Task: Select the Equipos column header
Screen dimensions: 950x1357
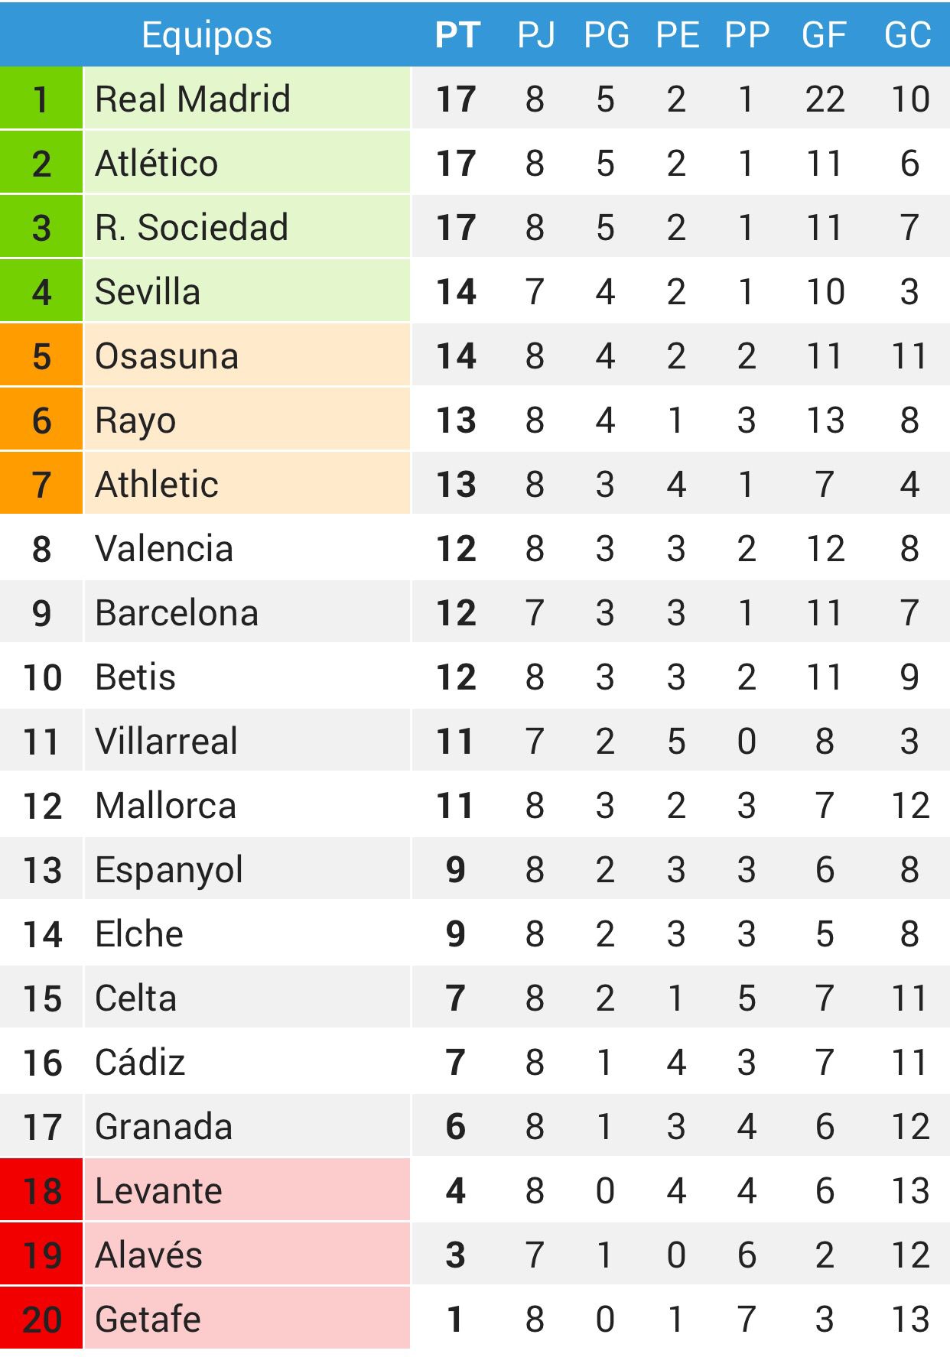Action: pos(207,35)
